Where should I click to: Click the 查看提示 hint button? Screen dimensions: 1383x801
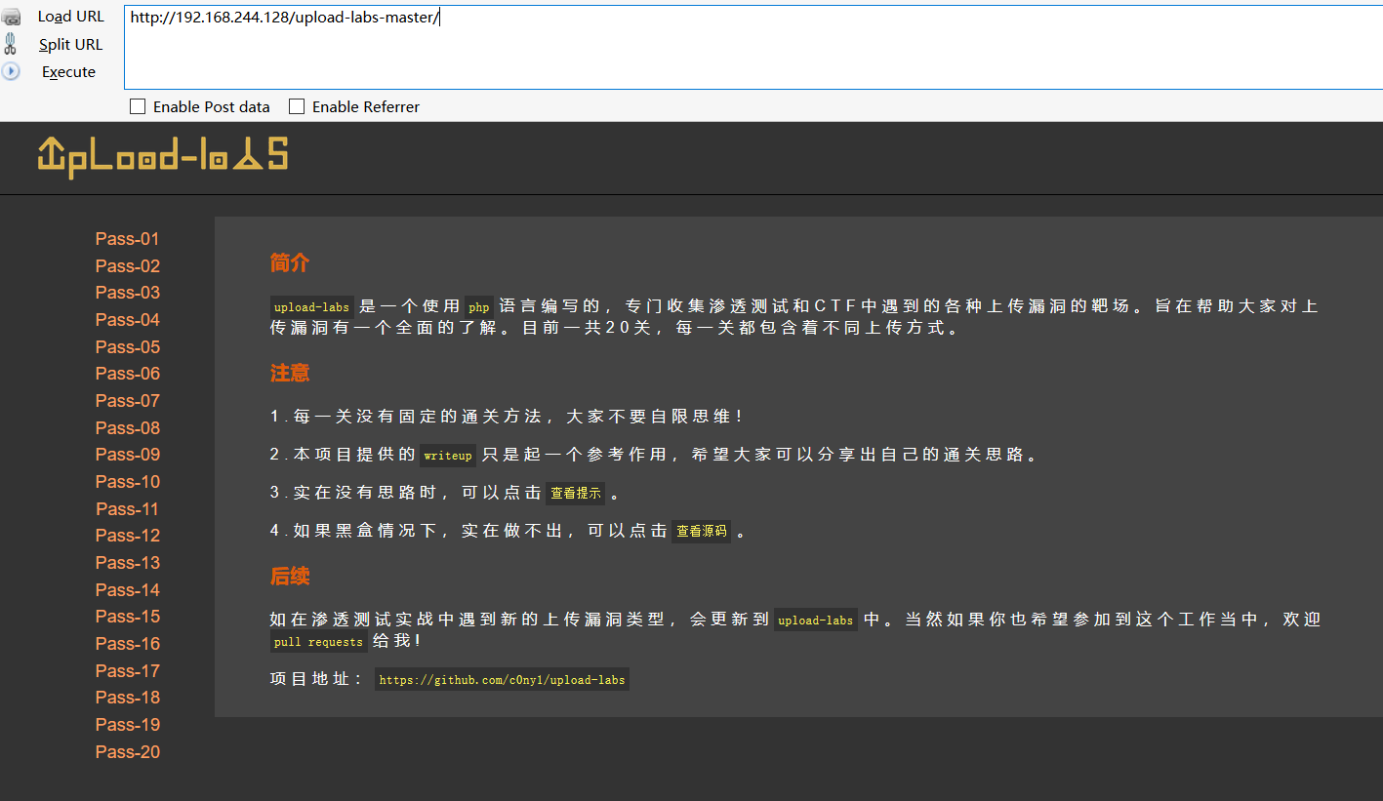[x=575, y=493]
